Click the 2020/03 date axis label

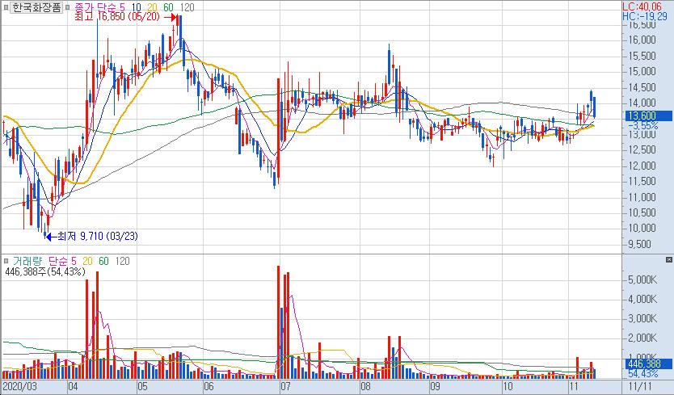(19, 386)
